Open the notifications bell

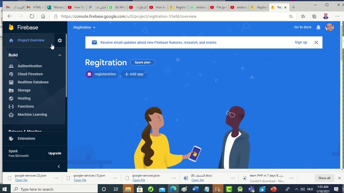(318, 27)
